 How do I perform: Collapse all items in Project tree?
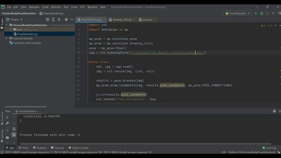(59, 19)
